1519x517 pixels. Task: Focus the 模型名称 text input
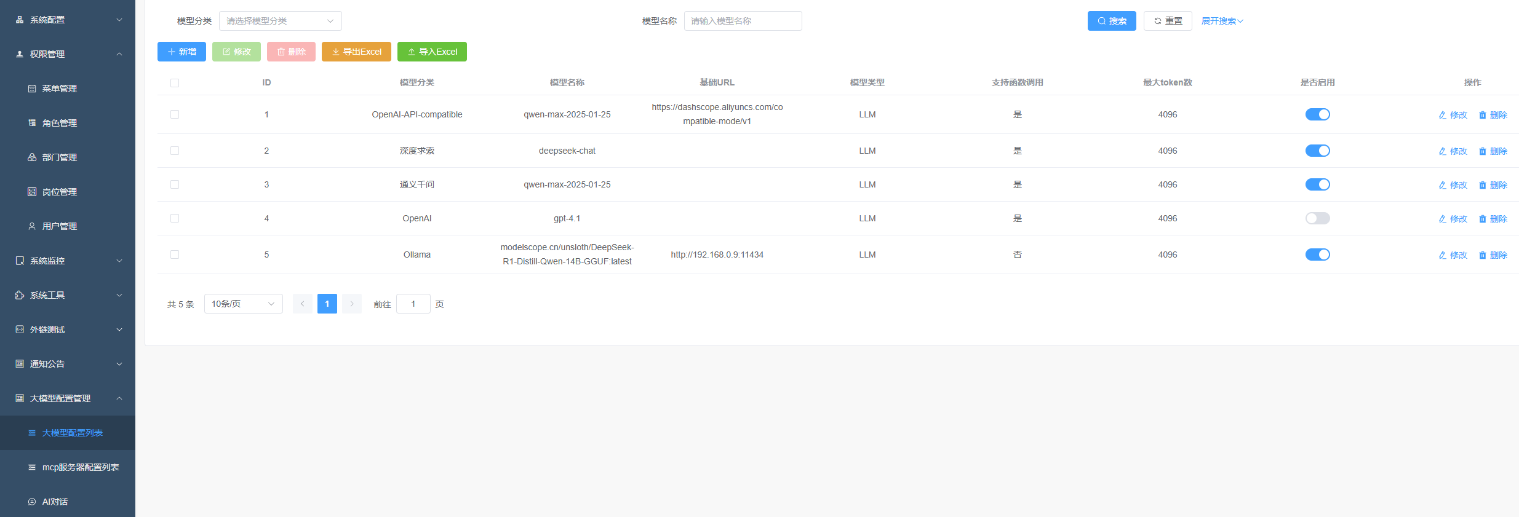tap(743, 21)
